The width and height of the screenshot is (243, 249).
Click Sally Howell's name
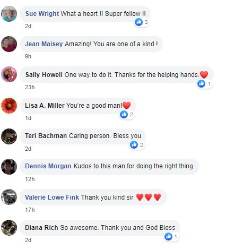[x=44, y=75]
